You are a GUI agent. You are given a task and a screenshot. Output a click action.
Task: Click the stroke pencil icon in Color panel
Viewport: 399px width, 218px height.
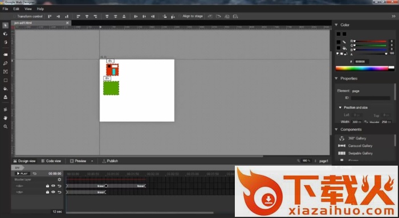coord(344,42)
